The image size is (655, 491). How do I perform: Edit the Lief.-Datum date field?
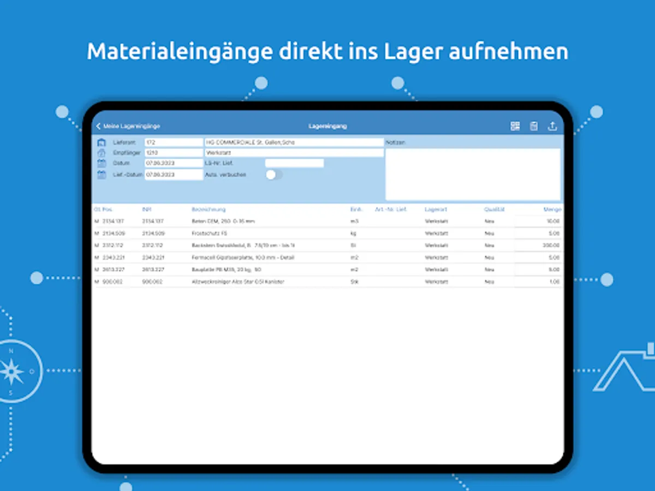point(174,175)
